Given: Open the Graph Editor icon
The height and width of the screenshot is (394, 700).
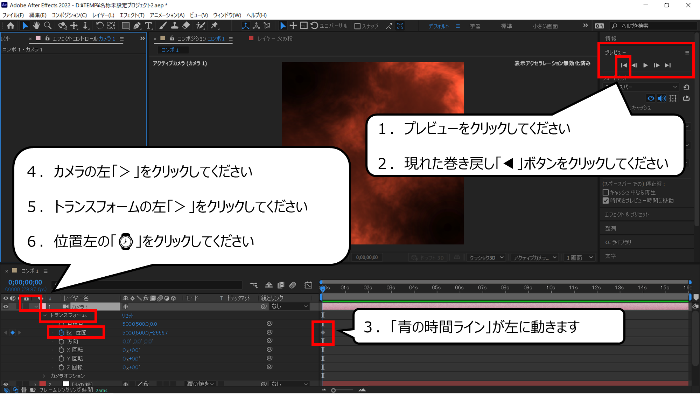Looking at the screenshot, I should click(x=308, y=285).
